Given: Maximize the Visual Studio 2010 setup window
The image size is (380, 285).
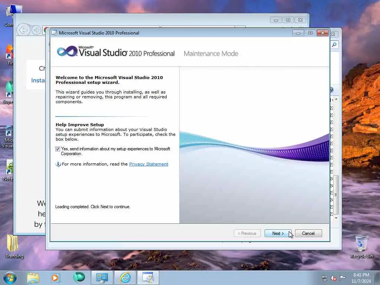Looking at the screenshot, I should [x=310, y=33].
